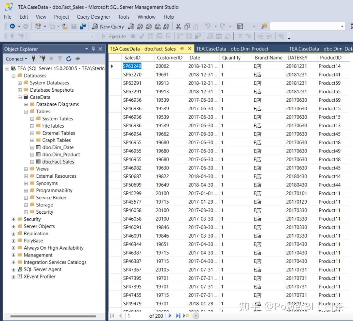This screenshot has height=321, width=353.
Task: Close the Object Explorer panel
Action: (x=100, y=49)
